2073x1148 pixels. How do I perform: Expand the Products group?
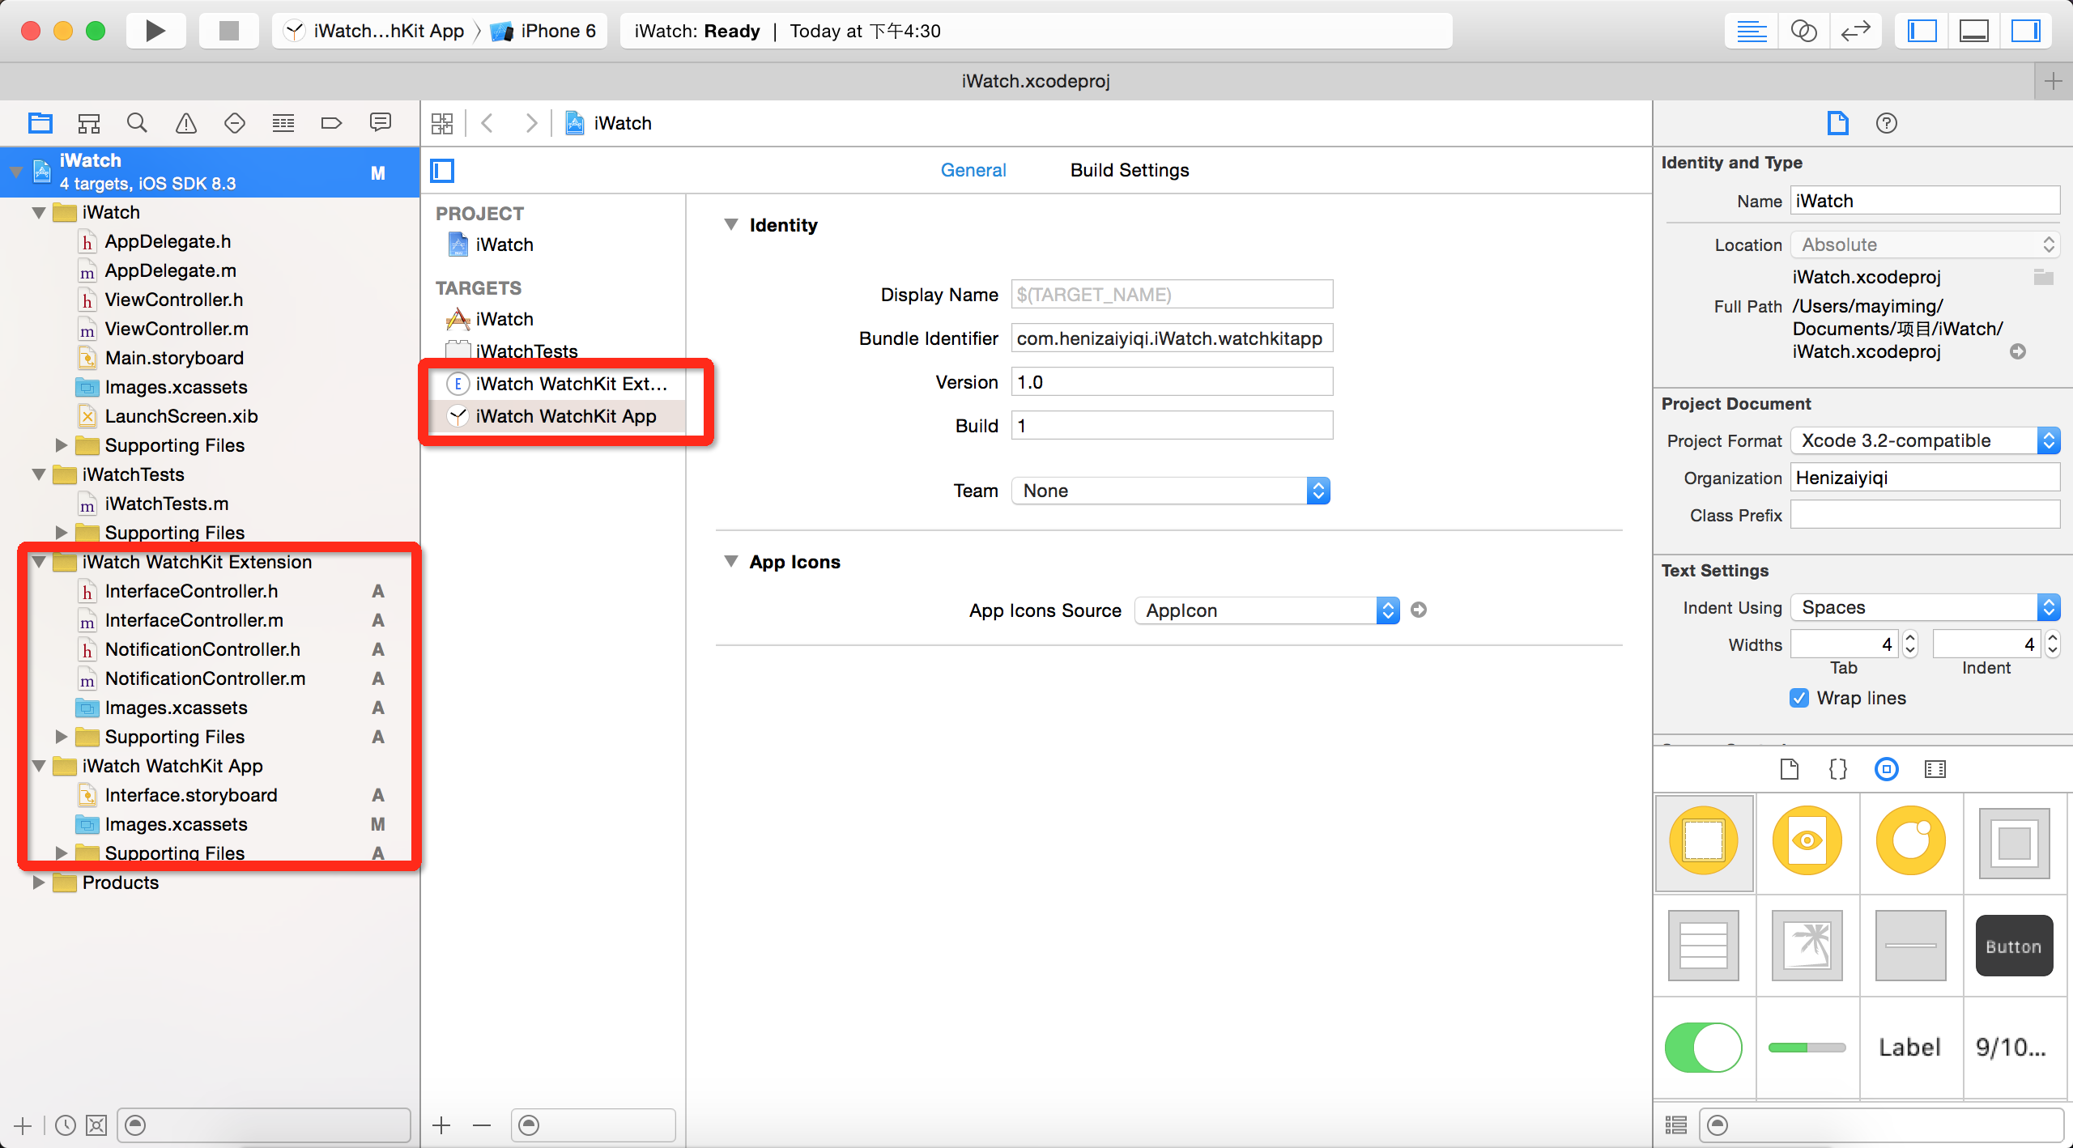[38, 882]
